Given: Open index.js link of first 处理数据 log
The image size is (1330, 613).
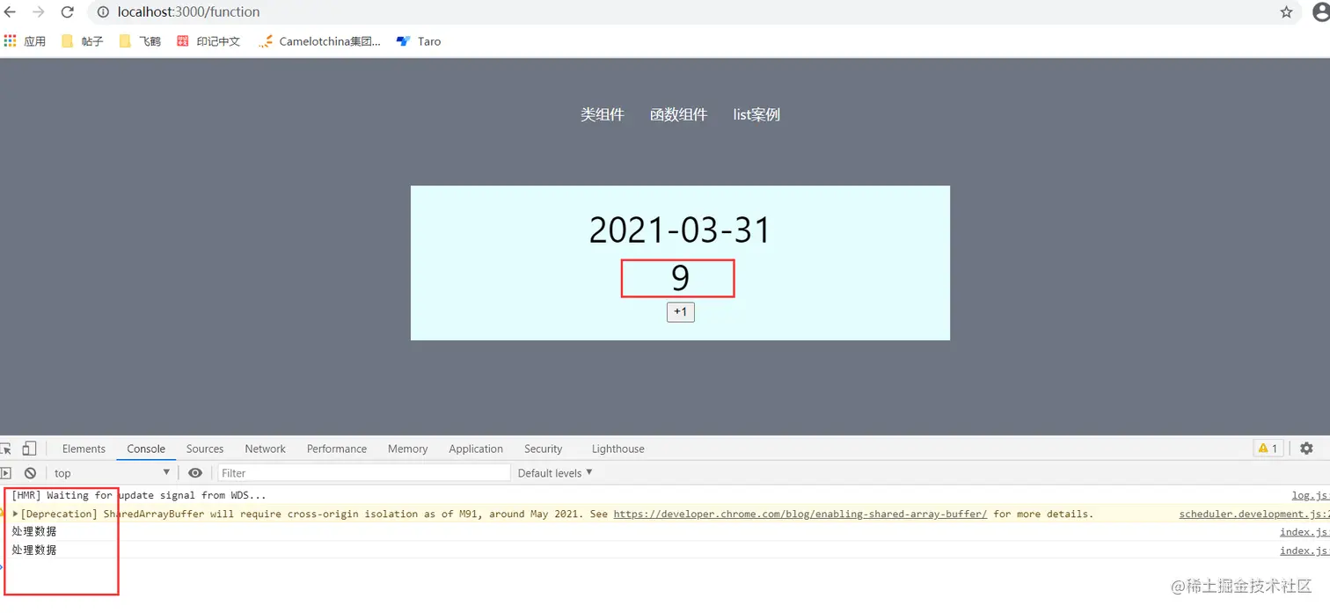Looking at the screenshot, I should (x=1304, y=532).
